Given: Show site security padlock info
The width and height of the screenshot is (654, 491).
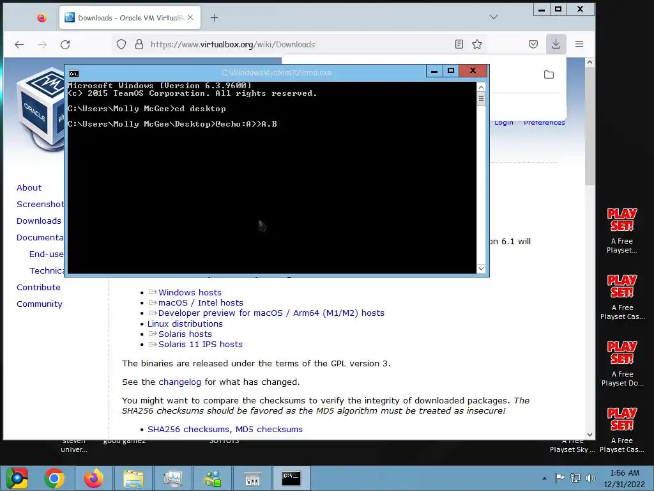Looking at the screenshot, I should pyautogui.click(x=139, y=44).
